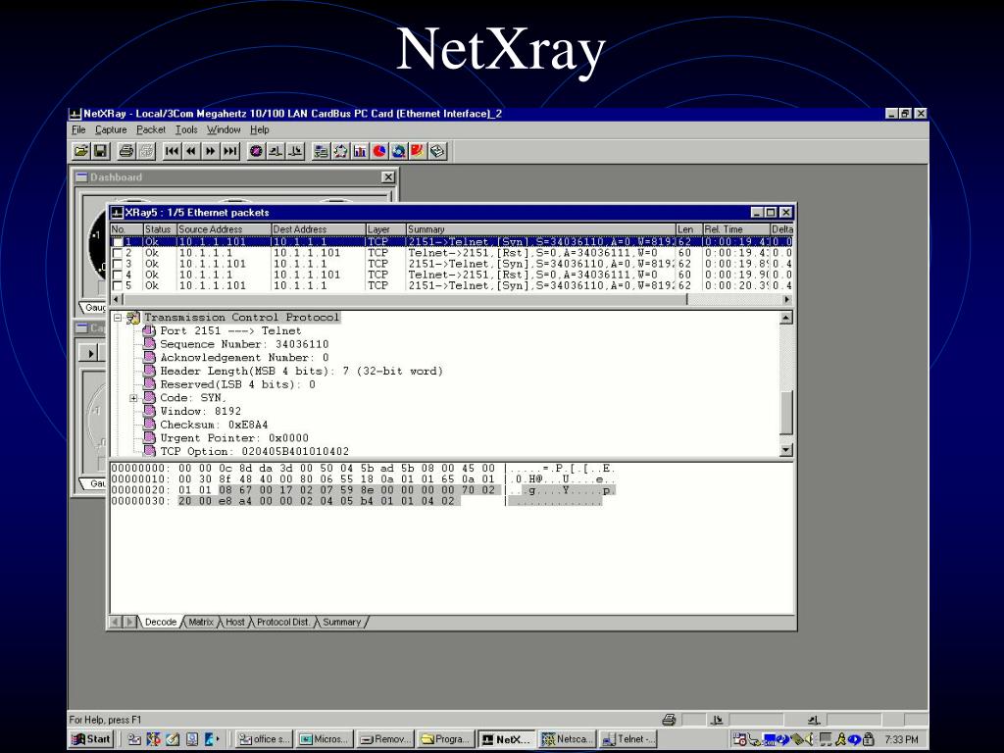Click the printer icon in the status bar
The height and width of the screenshot is (753, 1004).
point(669,720)
